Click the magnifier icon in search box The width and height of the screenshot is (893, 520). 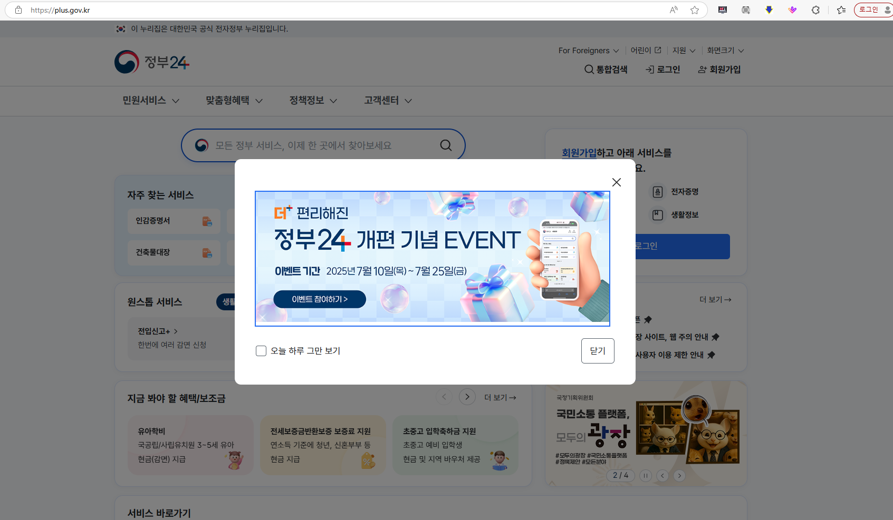coord(446,145)
